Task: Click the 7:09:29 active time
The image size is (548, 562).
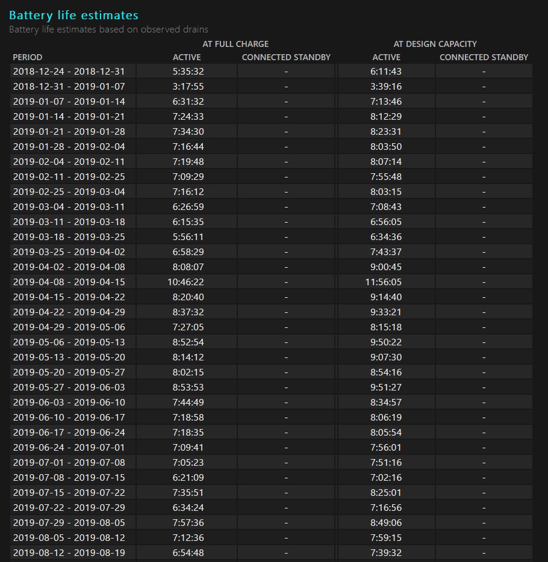Action: 188,177
